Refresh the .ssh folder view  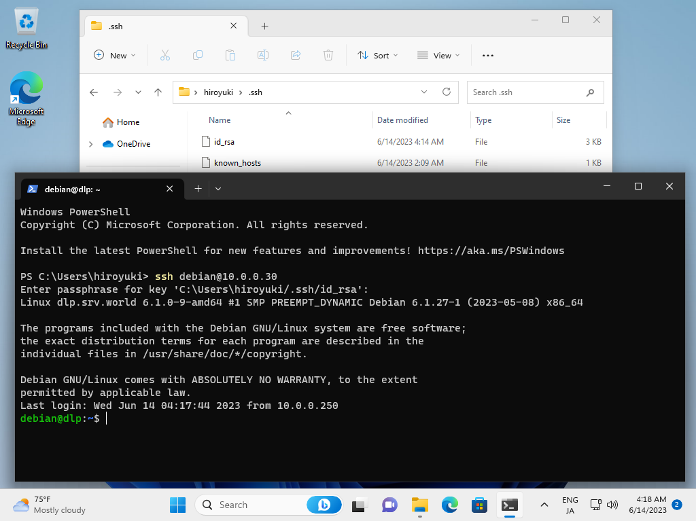447,92
